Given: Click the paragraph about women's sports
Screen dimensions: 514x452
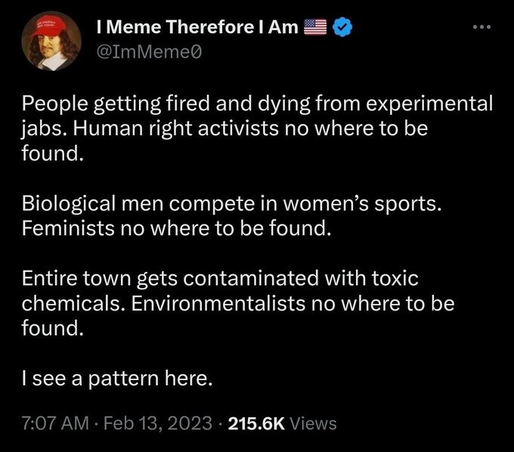Looking at the screenshot, I should point(231,215).
